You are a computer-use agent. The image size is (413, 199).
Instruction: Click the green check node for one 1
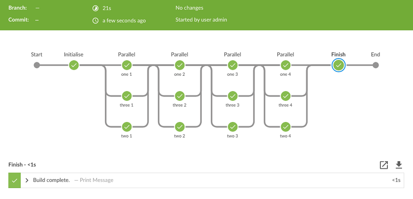click(127, 65)
